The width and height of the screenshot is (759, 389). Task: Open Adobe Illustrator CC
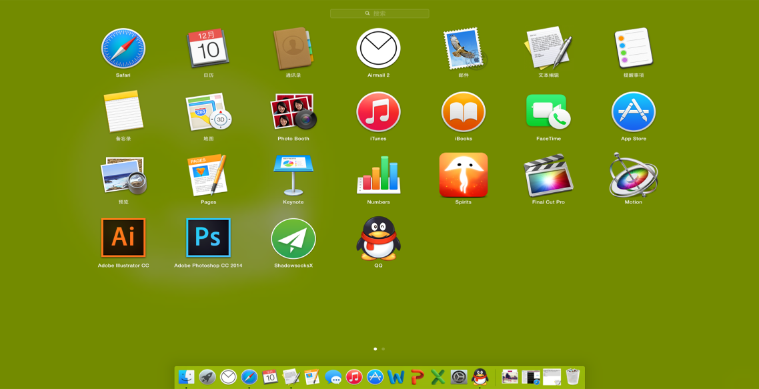coord(123,238)
